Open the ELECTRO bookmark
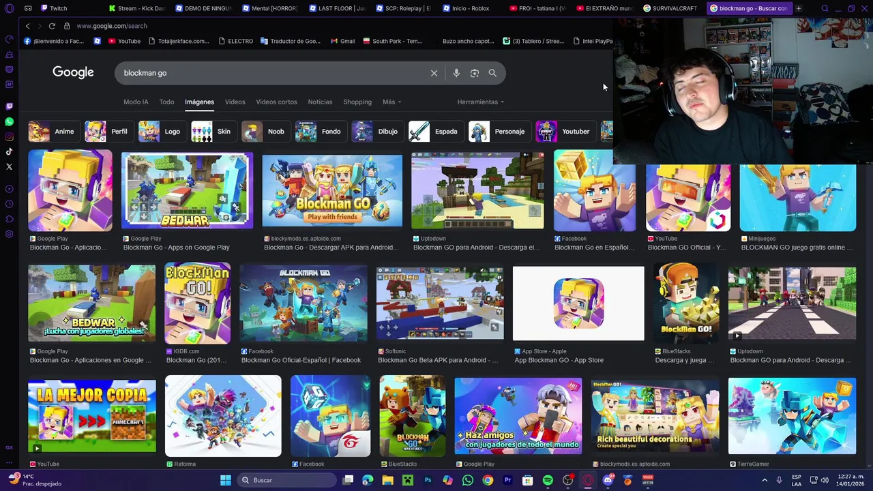Image resolution: width=873 pixels, height=491 pixels. 236,41
